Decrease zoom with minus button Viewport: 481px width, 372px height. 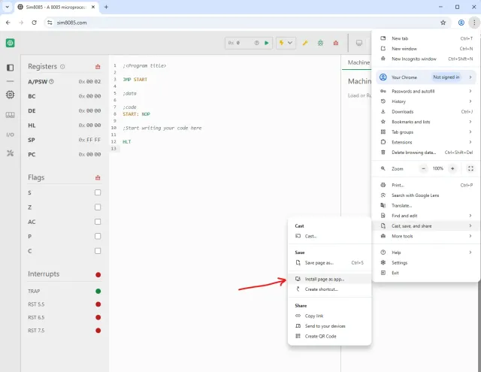coord(423,168)
